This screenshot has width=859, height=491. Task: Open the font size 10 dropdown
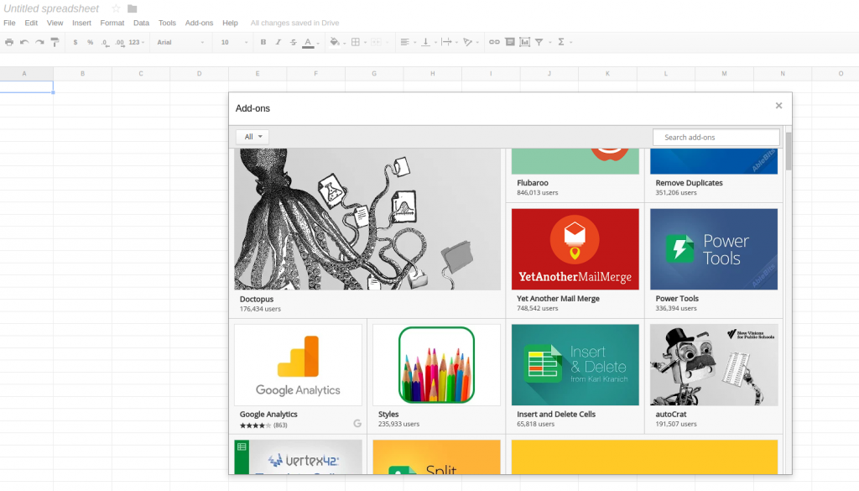(x=235, y=42)
